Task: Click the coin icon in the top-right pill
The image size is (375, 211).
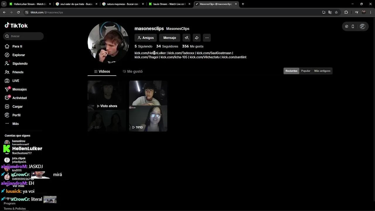Action: tap(347, 26)
